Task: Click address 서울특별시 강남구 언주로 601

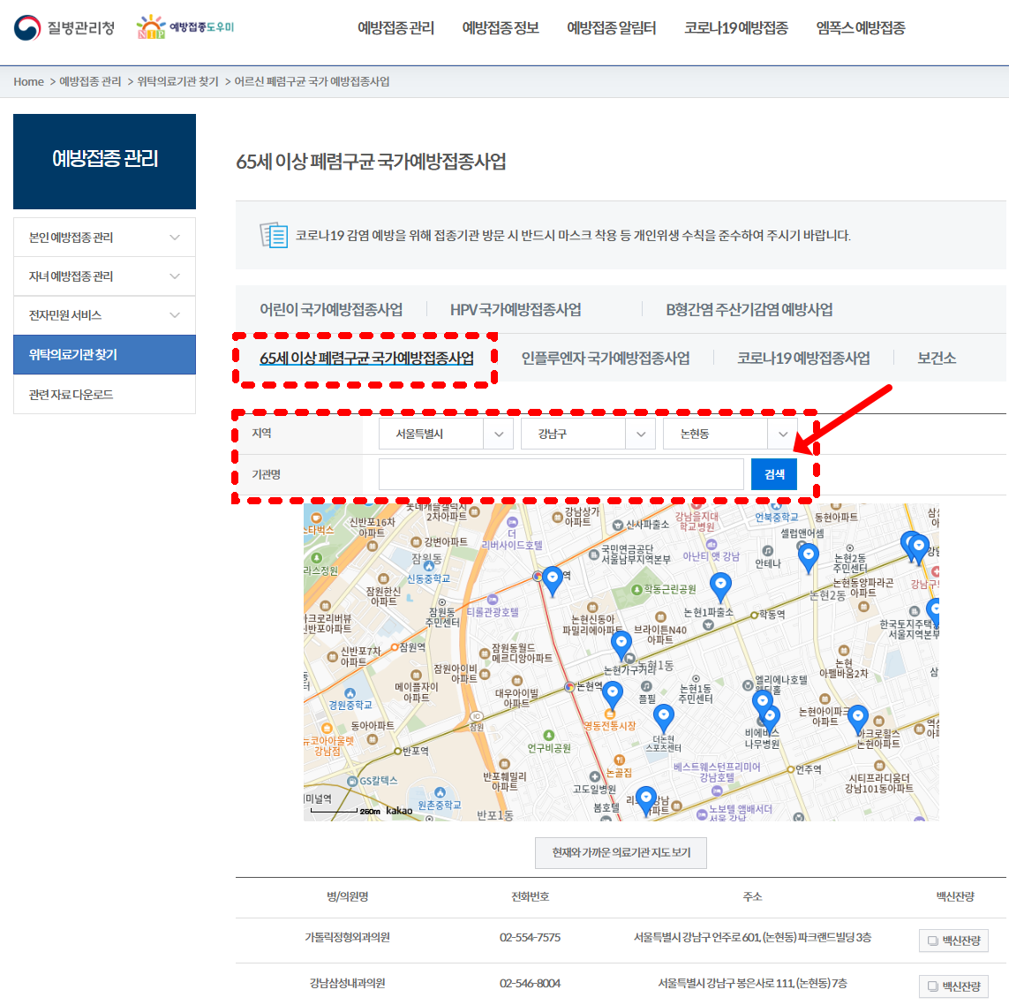Action: 752,937
